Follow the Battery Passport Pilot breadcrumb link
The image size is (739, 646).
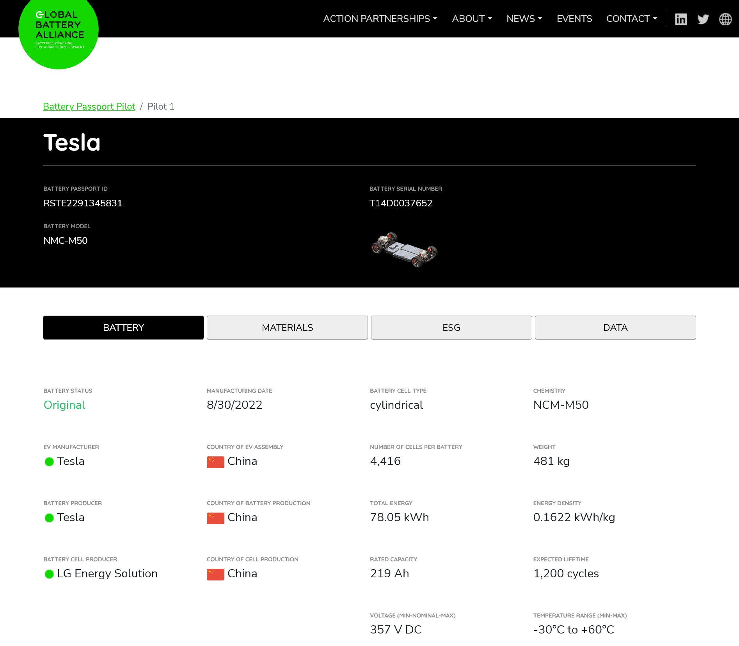tap(89, 106)
